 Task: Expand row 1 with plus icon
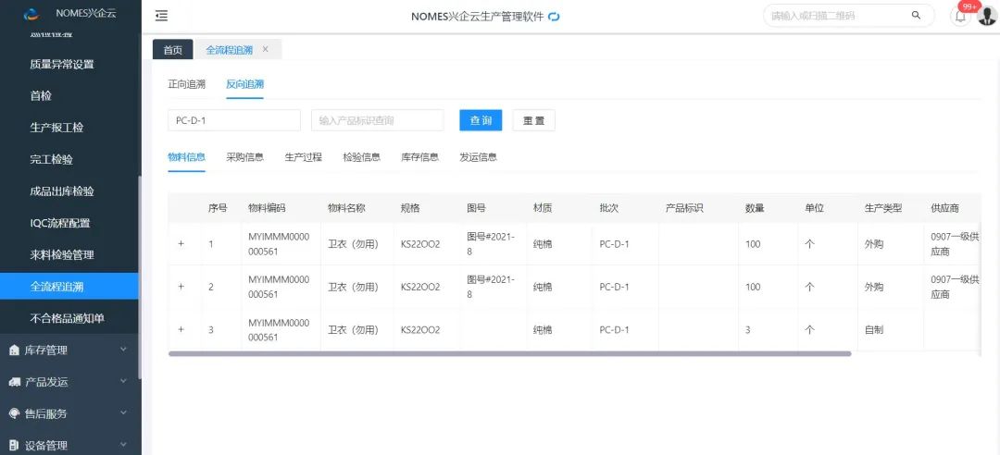tap(181, 243)
